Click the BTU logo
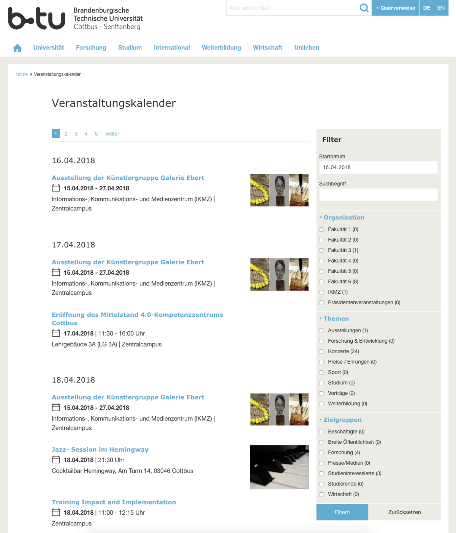Viewport: 456px width, 533px height. (37, 18)
